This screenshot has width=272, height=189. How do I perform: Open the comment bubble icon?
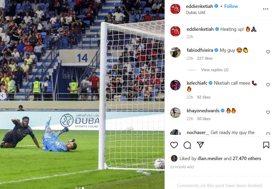(187, 145)
